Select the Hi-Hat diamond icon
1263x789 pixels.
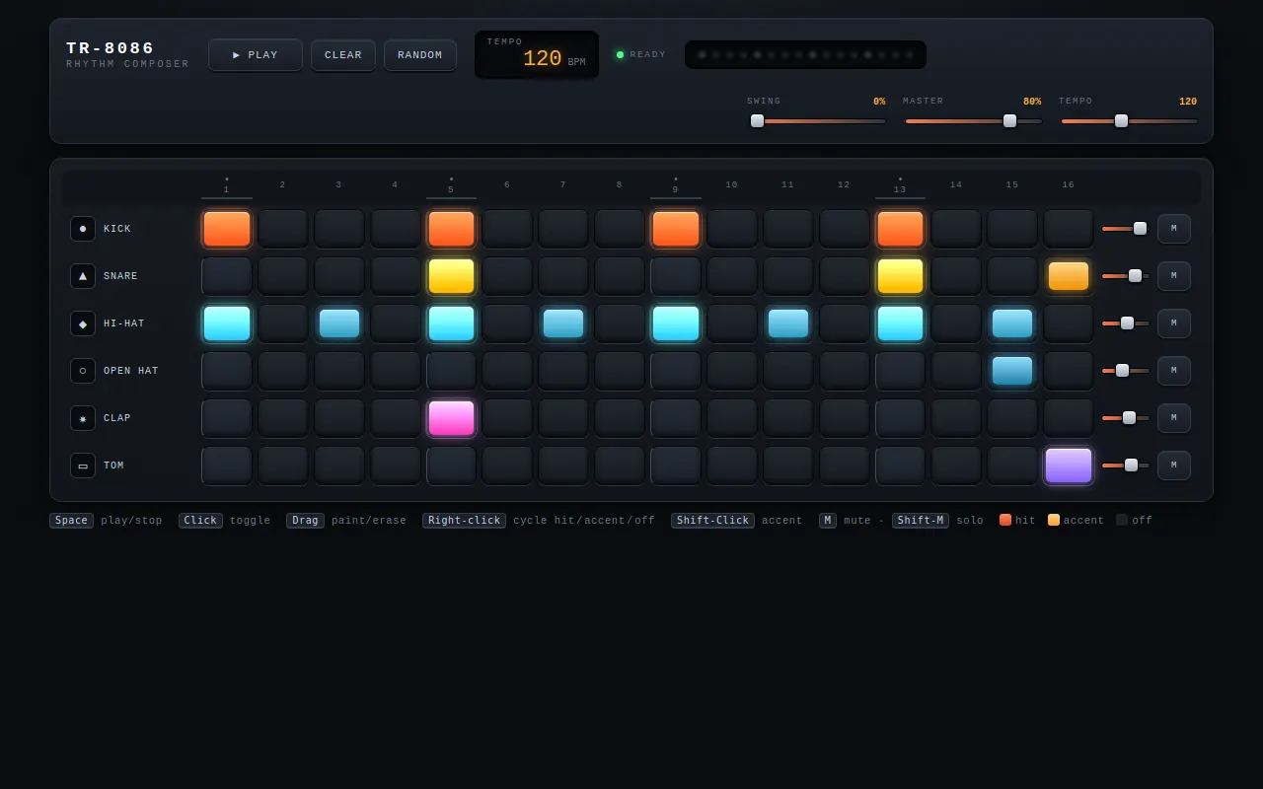coord(83,323)
